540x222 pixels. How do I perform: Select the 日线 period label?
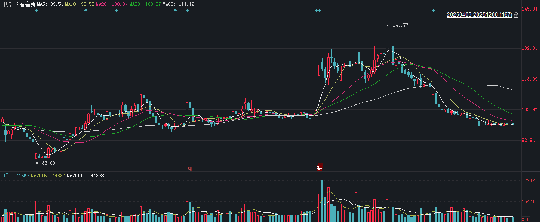[5, 4]
